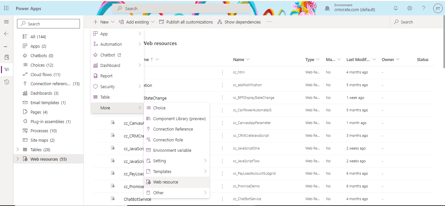The height and width of the screenshot is (206, 445).
Task: Open the Power Apps app launcher waffle
Action: point(6,8)
